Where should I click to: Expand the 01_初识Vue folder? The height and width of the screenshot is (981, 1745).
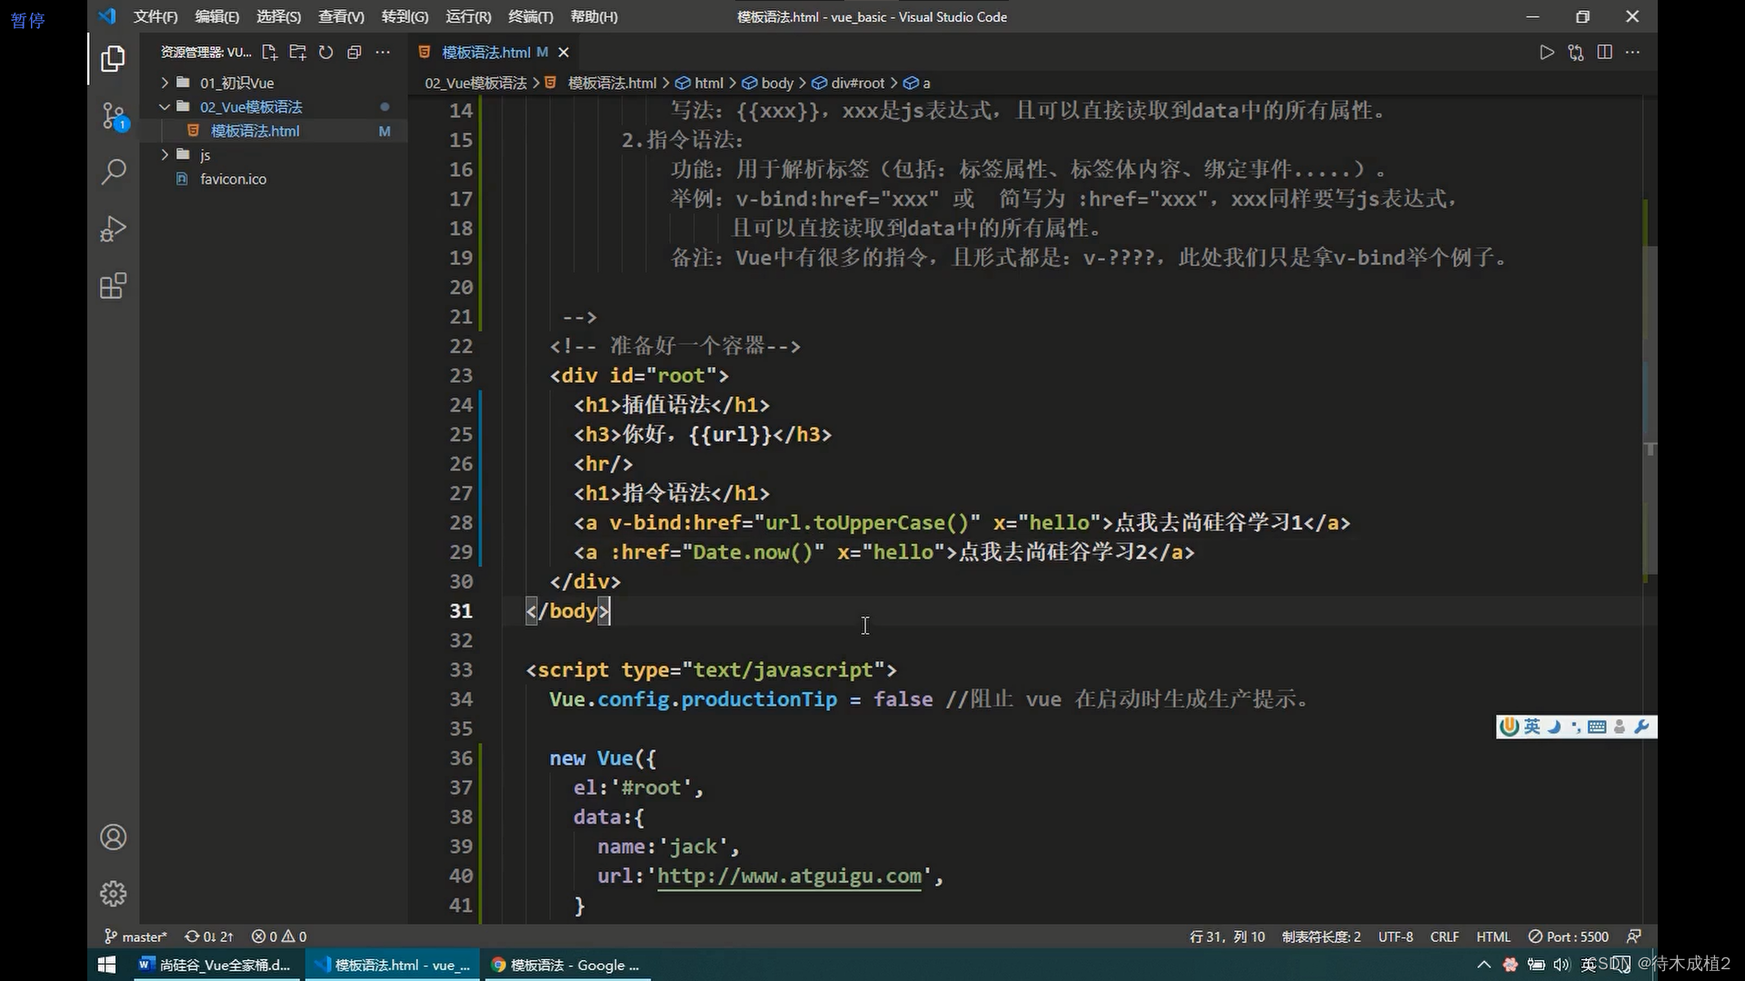[273, 83]
